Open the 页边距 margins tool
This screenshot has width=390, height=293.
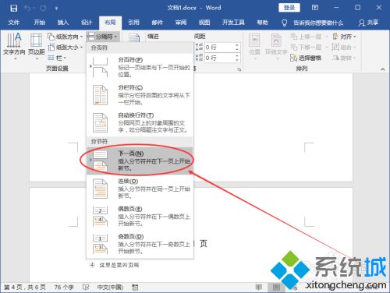point(36,46)
